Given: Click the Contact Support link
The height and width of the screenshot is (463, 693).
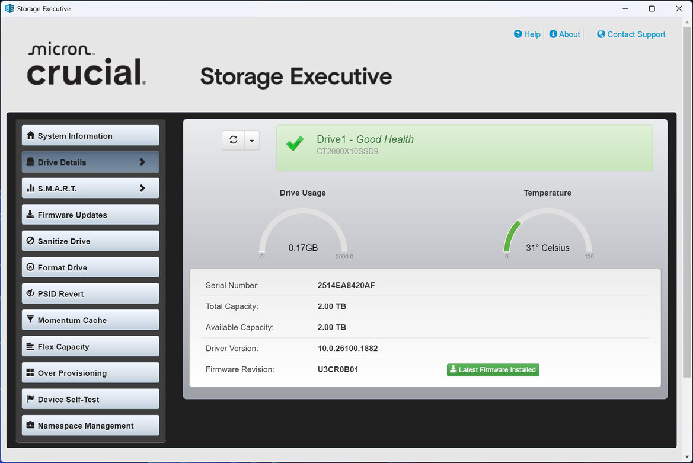Looking at the screenshot, I should coord(631,34).
